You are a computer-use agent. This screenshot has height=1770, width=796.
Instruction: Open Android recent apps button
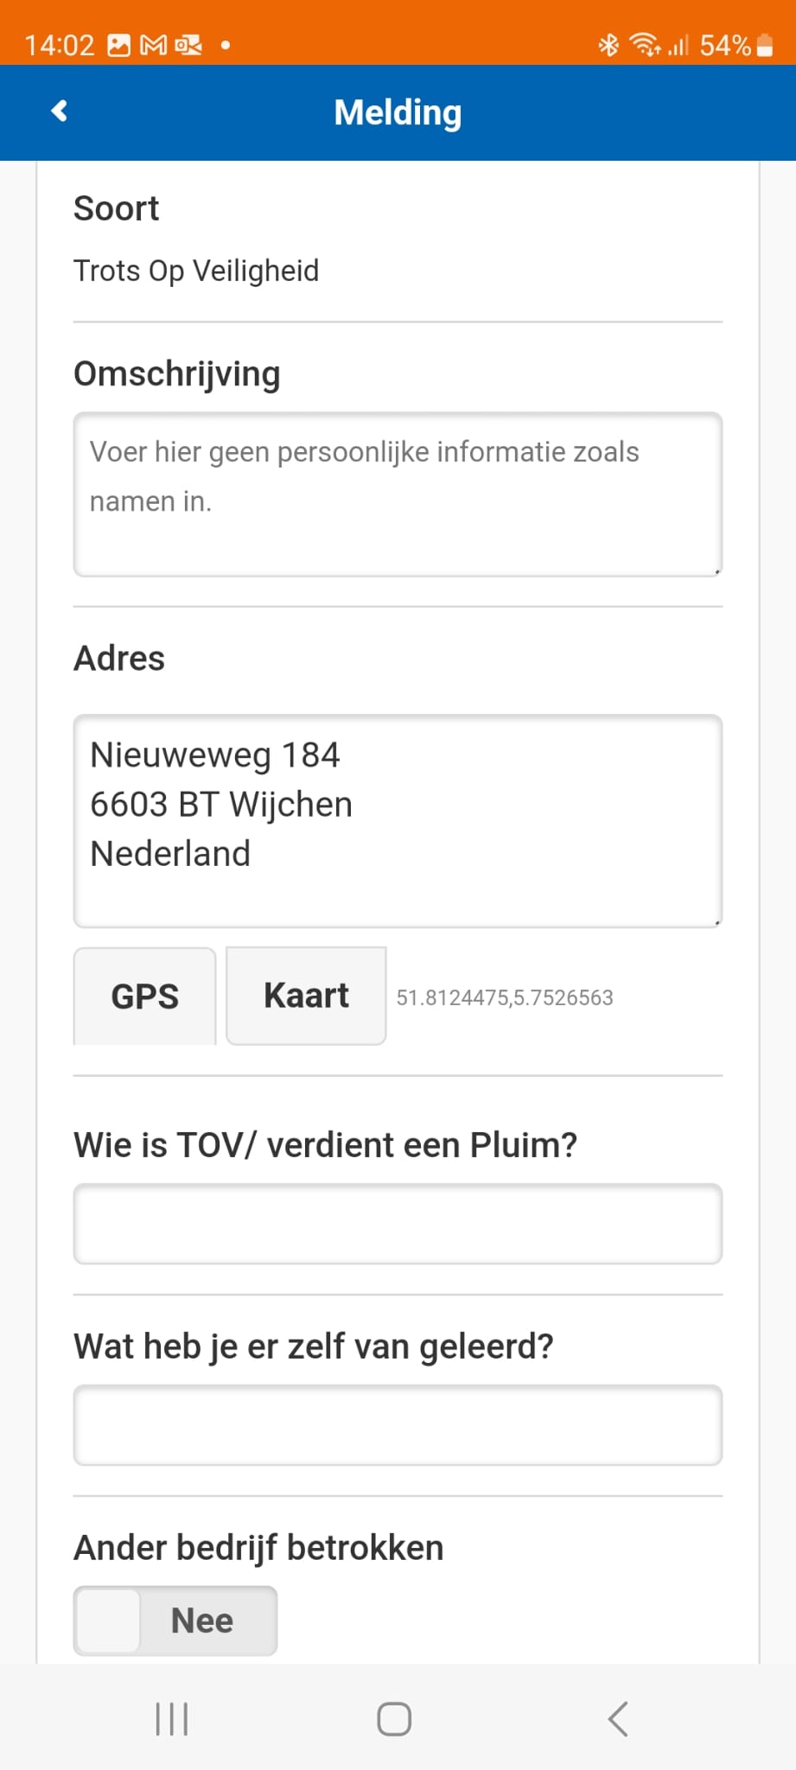(172, 1718)
